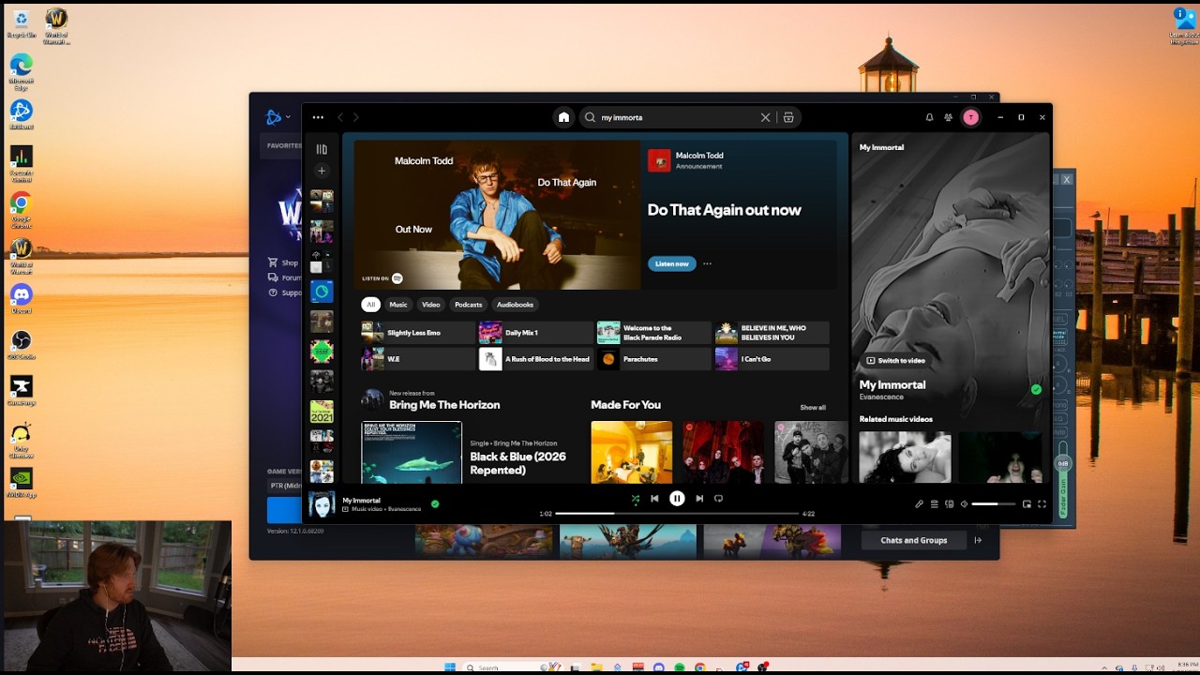Select the All filter chip
The image size is (1200, 675).
(371, 305)
